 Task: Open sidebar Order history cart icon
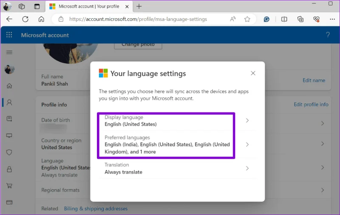(9, 186)
